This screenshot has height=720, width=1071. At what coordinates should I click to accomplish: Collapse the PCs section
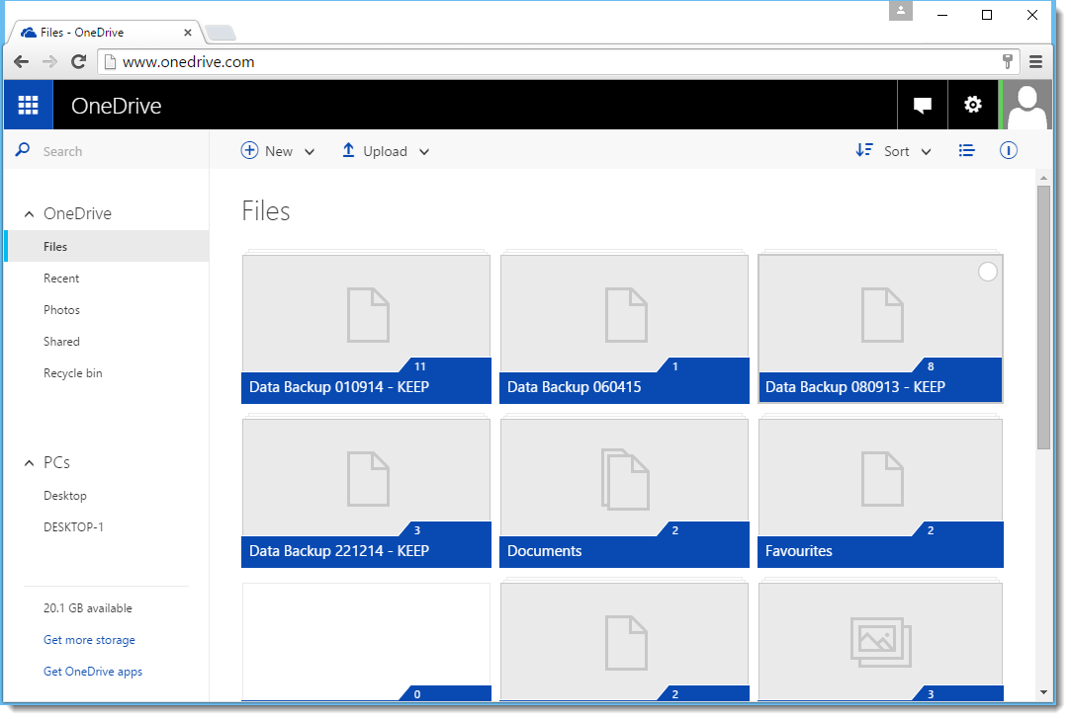point(29,461)
